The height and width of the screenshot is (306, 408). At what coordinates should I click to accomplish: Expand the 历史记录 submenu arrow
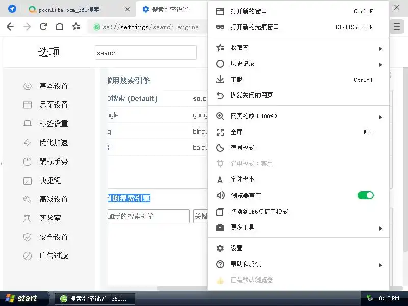[380, 65]
